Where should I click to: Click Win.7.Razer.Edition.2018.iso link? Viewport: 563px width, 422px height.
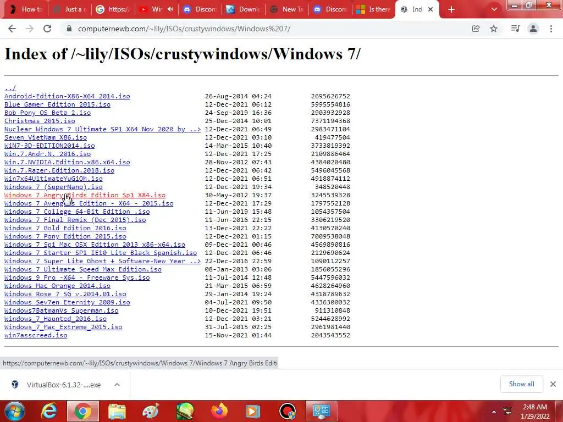pos(59,170)
